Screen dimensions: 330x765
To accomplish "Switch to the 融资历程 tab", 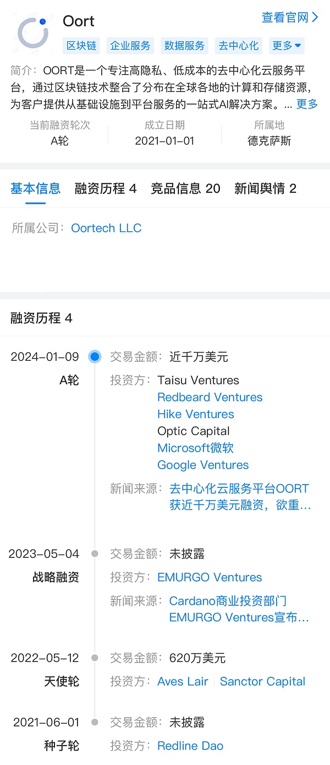I will click(106, 189).
